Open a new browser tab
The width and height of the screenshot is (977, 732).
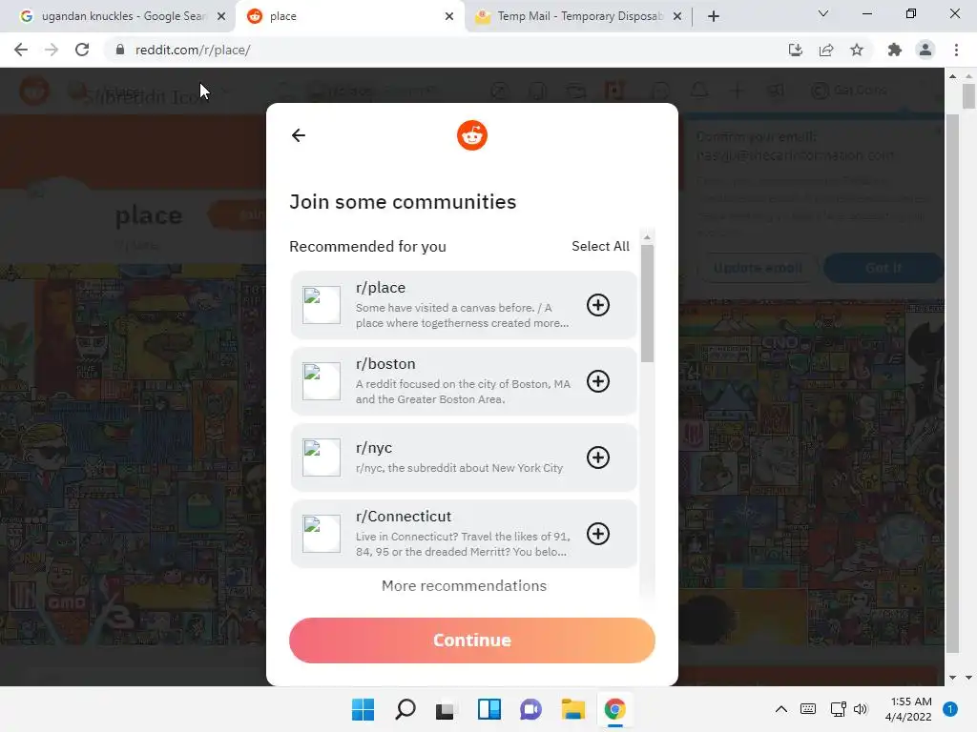(x=714, y=16)
